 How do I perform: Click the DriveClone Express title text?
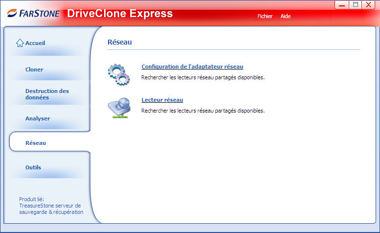120,13
